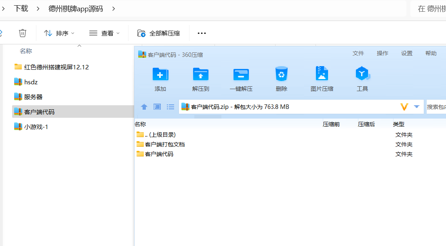Open the 查看 view dropdown in Explorer
Image resolution: width=446 pixels, height=246 pixels.
(x=104, y=33)
